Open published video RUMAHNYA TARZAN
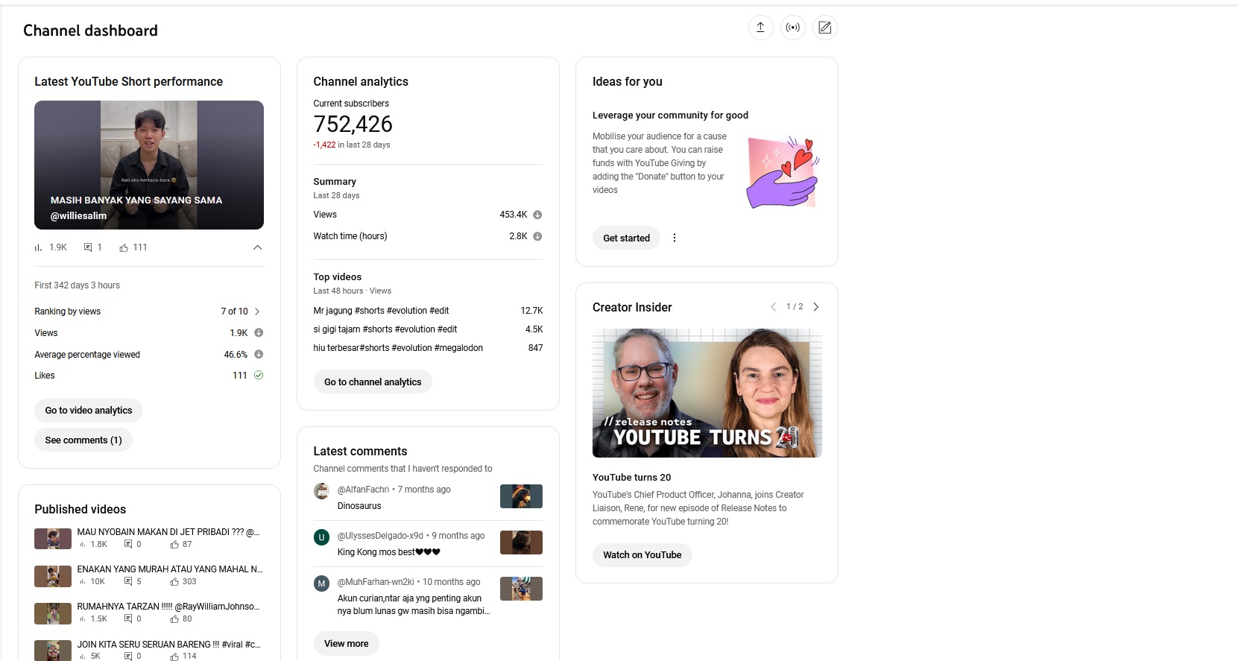1238x661 pixels. point(168,607)
